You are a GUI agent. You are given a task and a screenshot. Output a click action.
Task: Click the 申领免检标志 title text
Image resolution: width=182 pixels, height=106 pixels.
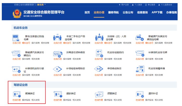(x=114, y=69)
